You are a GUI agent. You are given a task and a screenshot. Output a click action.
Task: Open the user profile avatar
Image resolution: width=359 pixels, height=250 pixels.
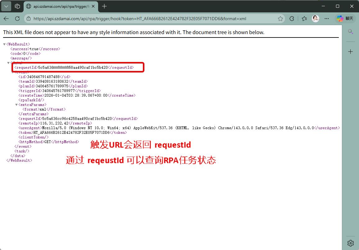pos(316,19)
